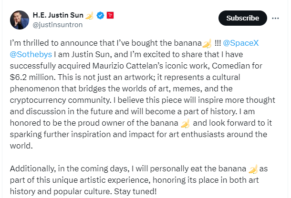Click the H.E. Justin Sun display name
291x198 pixels.
pyautogui.click(x=58, y=15)
